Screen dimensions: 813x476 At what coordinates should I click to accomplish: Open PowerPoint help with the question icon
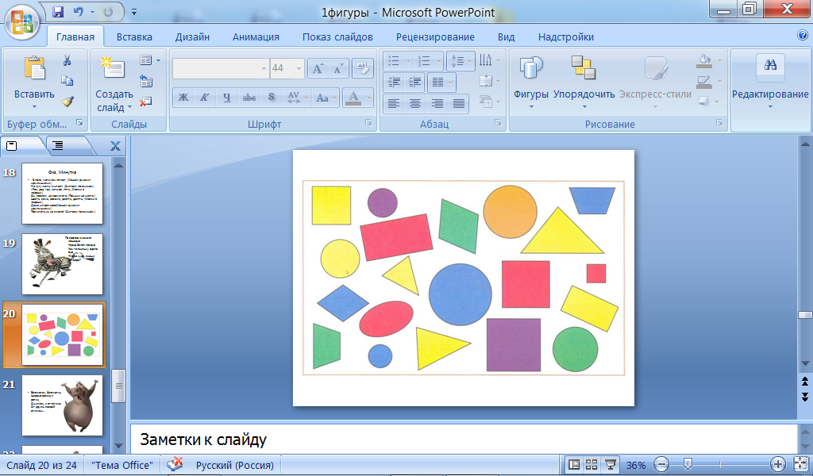[x=802, y=35]
